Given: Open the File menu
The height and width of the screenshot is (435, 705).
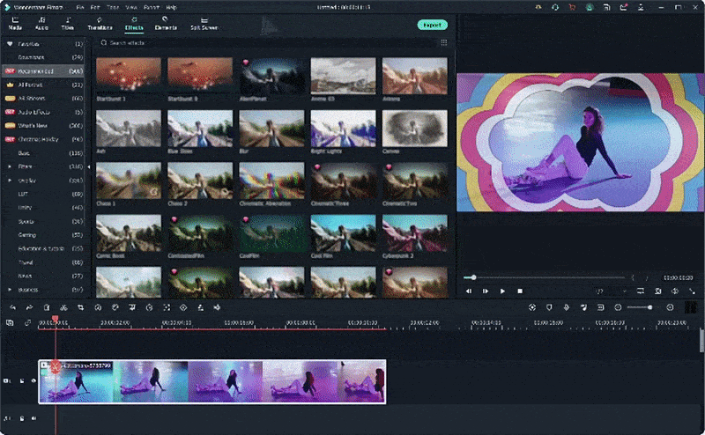Looking at the screenshot, I should click(80, 6).
